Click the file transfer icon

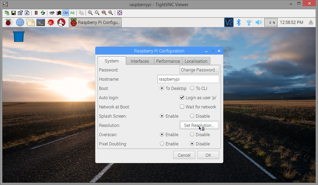pyautogui.click(x=81, y=13)
